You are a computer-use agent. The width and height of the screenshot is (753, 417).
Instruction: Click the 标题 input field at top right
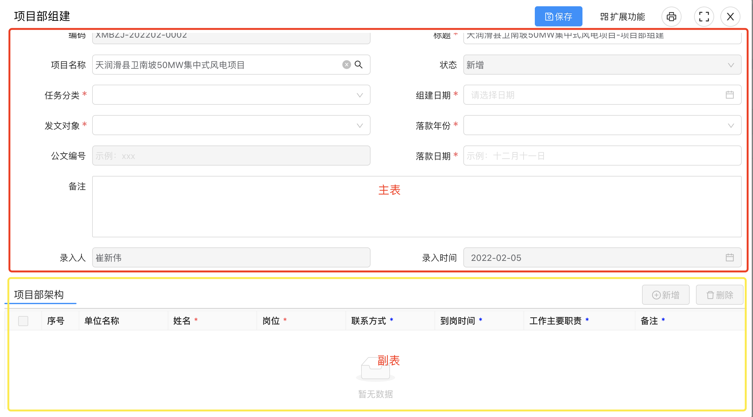(602, 38)
